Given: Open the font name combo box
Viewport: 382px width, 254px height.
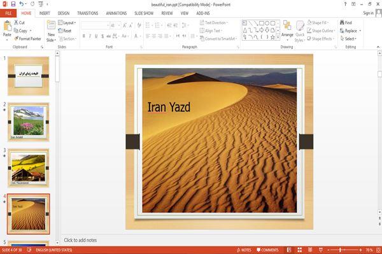Looking at the screenshot, I should (95, 25).
